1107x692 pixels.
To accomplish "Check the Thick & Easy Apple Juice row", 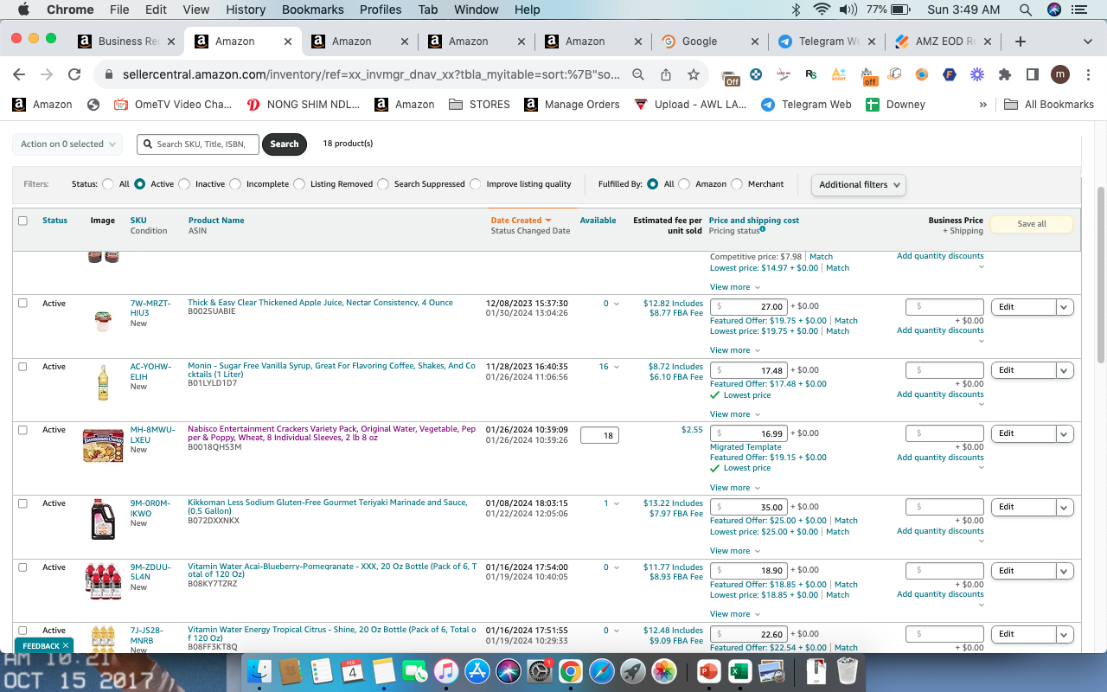I will click(x=22, y=303).
